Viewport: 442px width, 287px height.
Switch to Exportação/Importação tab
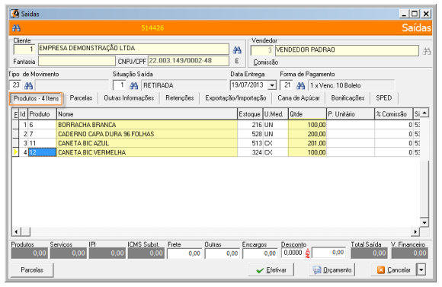[x=235, y=98]
